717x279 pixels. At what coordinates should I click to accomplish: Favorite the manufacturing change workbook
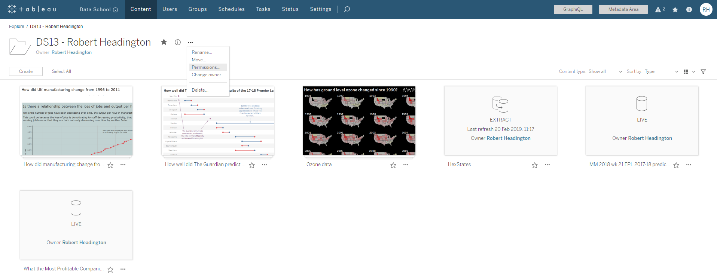110,165
